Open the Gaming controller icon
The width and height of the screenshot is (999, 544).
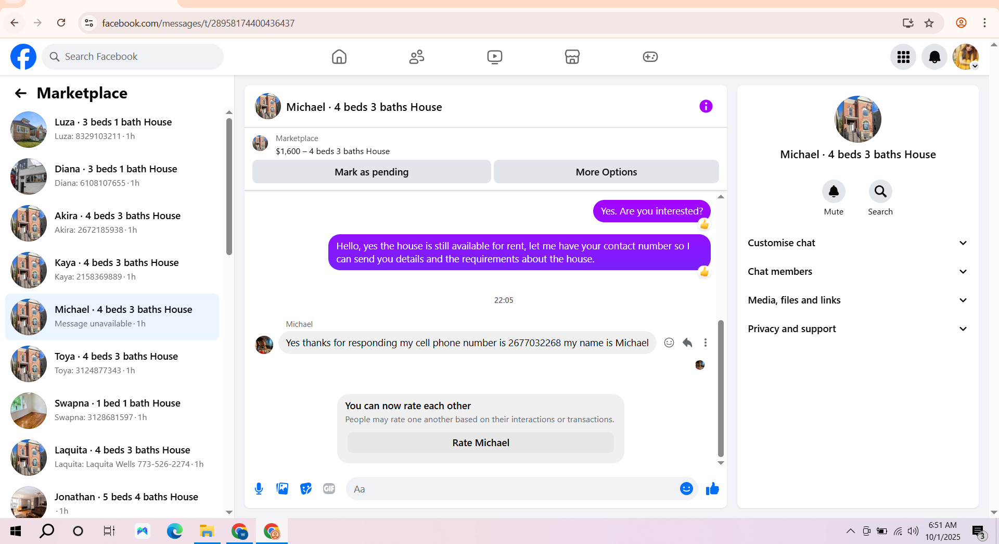point(650,57)
